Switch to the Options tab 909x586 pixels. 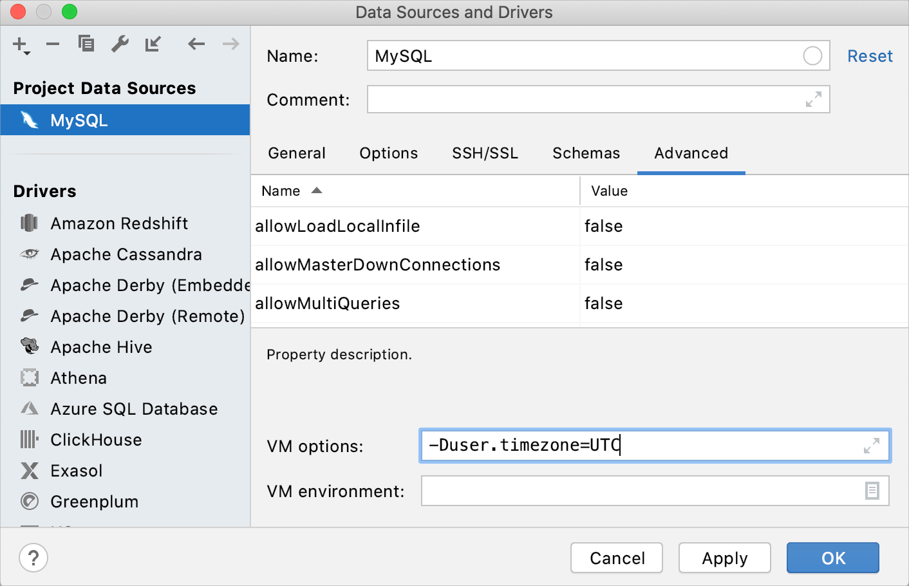point(389,153)
